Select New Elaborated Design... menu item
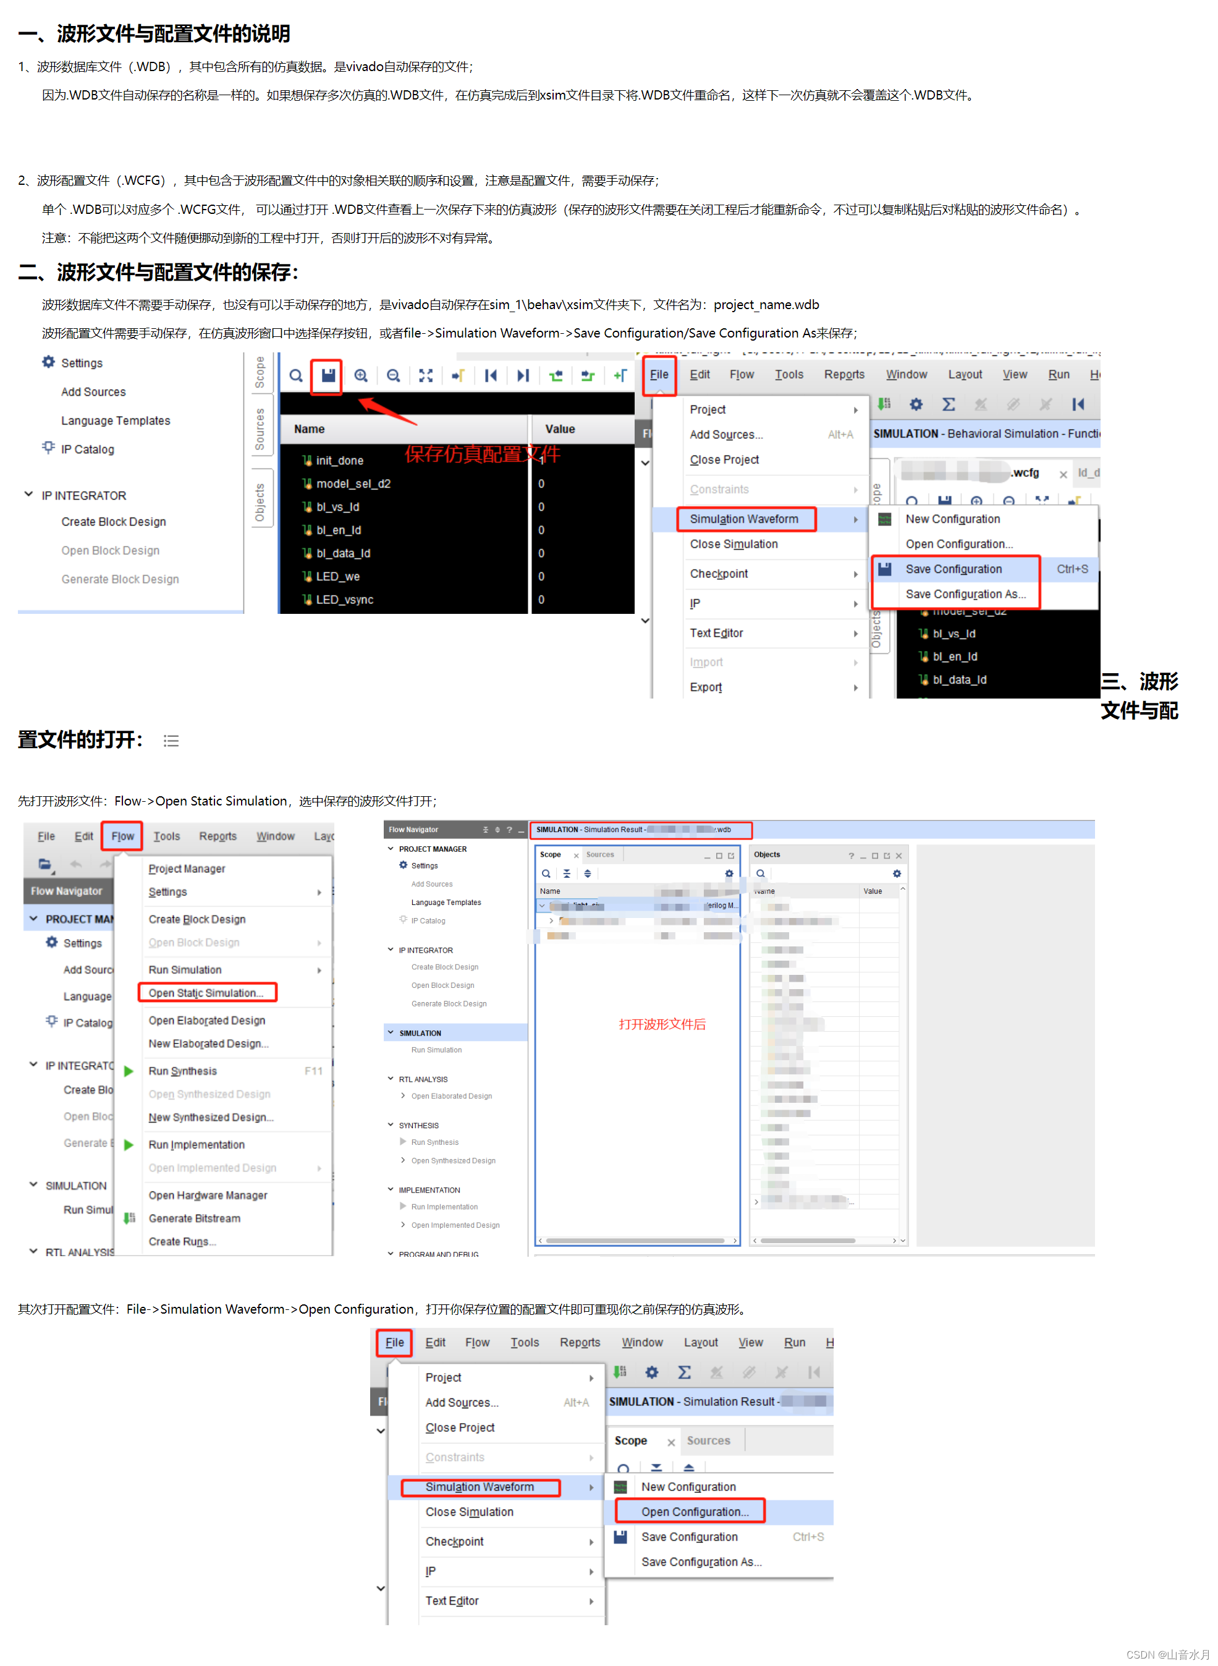The image size is (1218, 1666). 209,1043
